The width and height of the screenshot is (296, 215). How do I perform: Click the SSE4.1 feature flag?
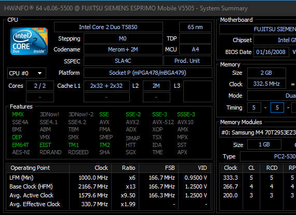point(48,122)
